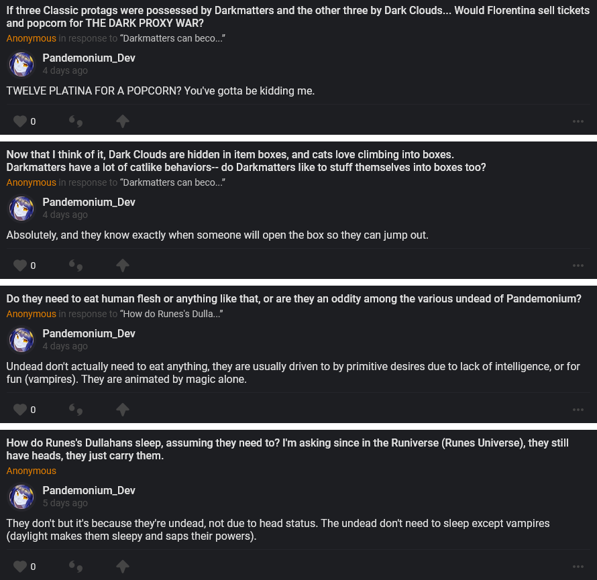Click the quote icon on the Dullahans sleep answer
The width and height of the screenshot is (597, 580).
pyautogui.click(x=76, y=567)
